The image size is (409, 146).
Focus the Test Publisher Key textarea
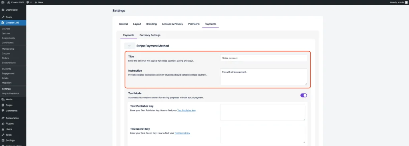pyautogui.click(x=263, y=113)
